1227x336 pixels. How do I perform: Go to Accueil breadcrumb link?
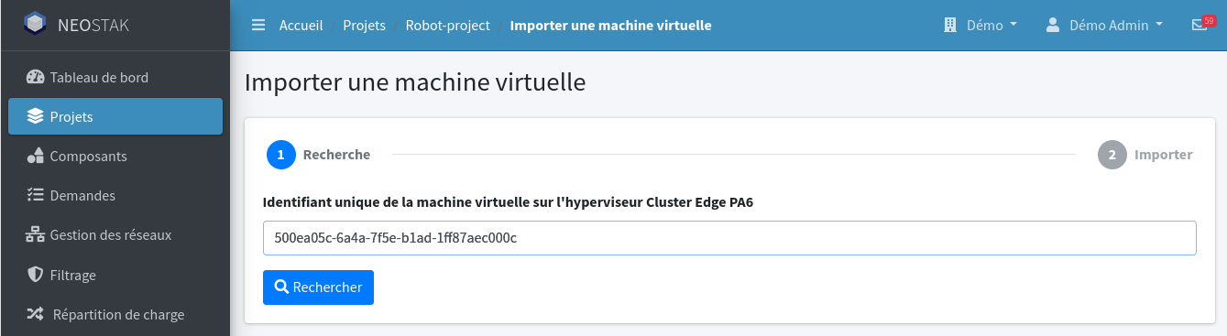click(301, 26)
